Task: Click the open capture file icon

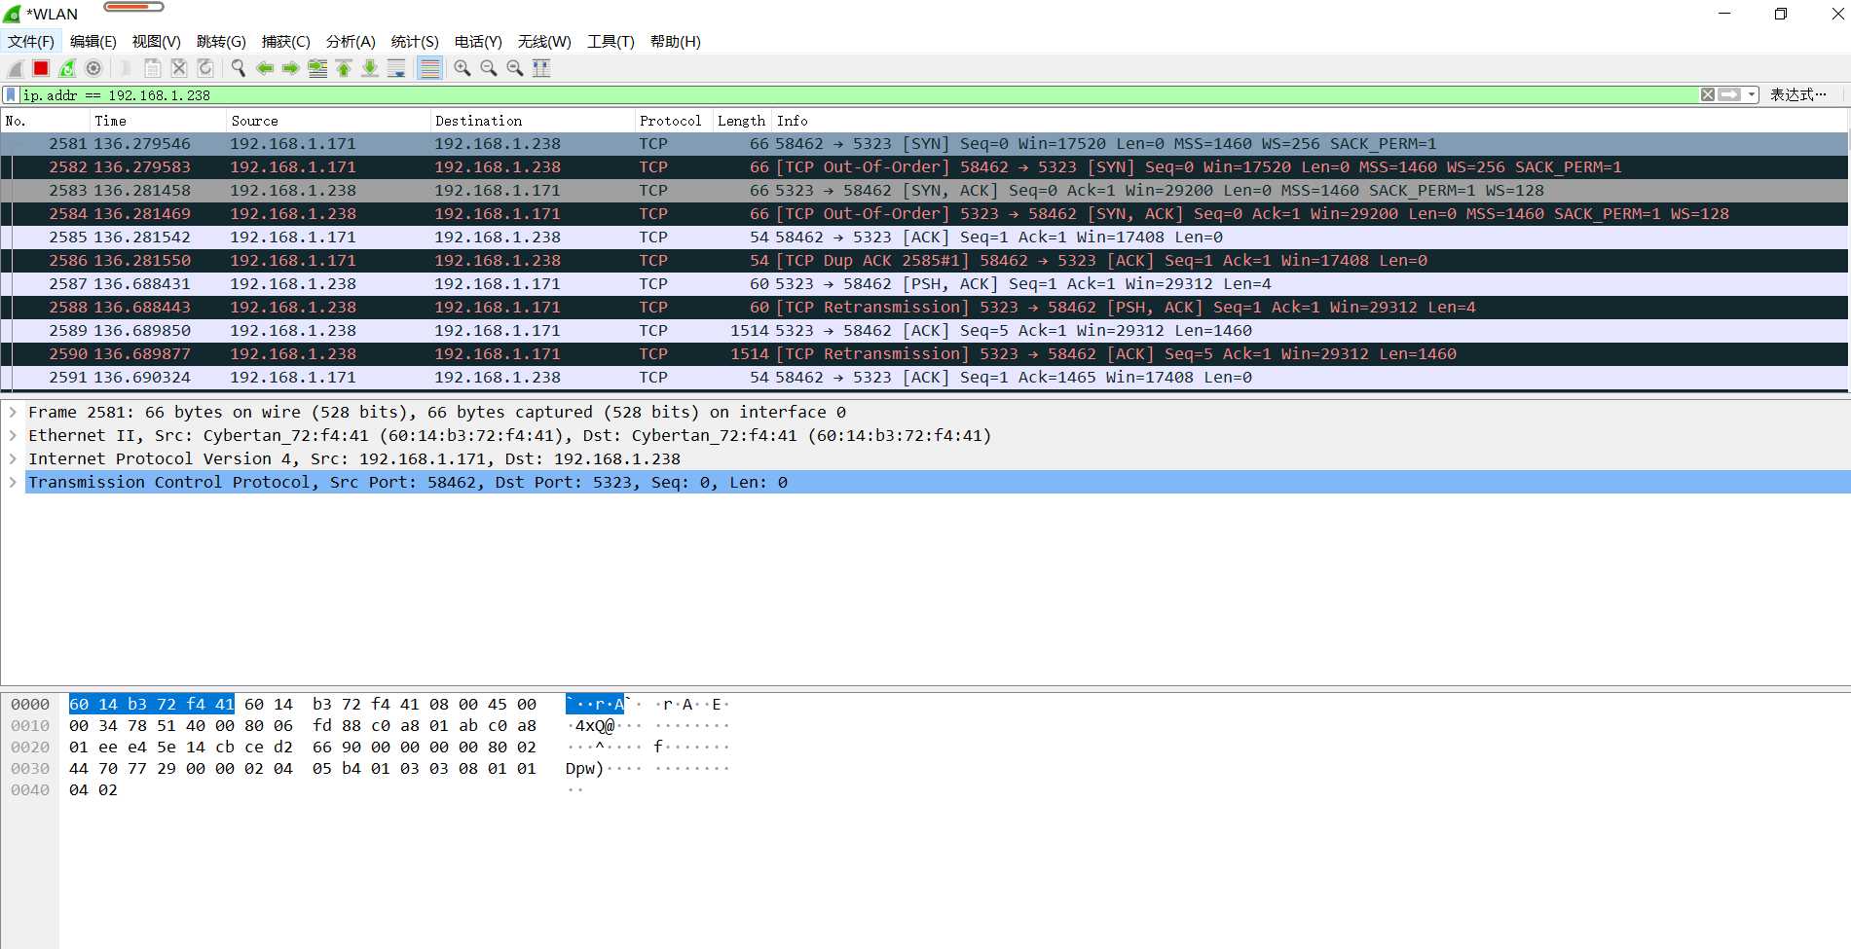Action: (x=127, y=68)
